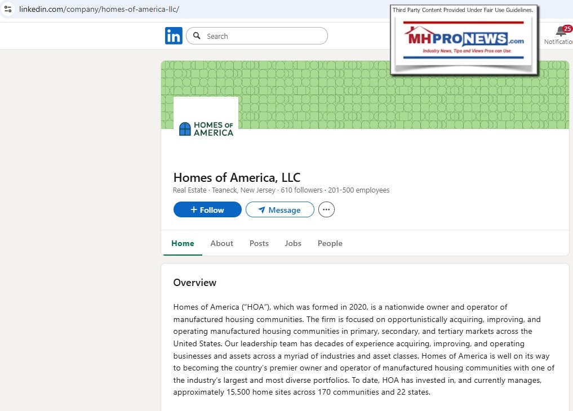573x411 pixels.
Task: View site information icon in address bar
Action: coord(8,10)
